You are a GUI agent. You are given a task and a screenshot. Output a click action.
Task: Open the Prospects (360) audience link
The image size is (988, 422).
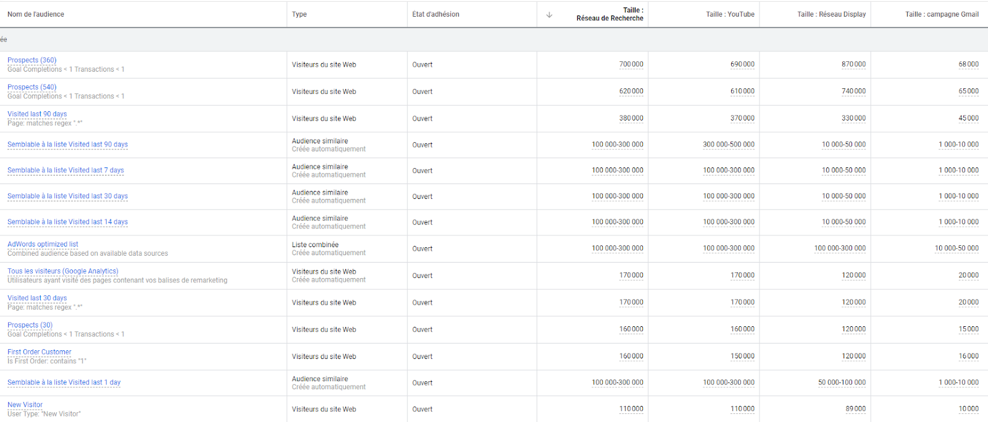[x=32, y=60]
